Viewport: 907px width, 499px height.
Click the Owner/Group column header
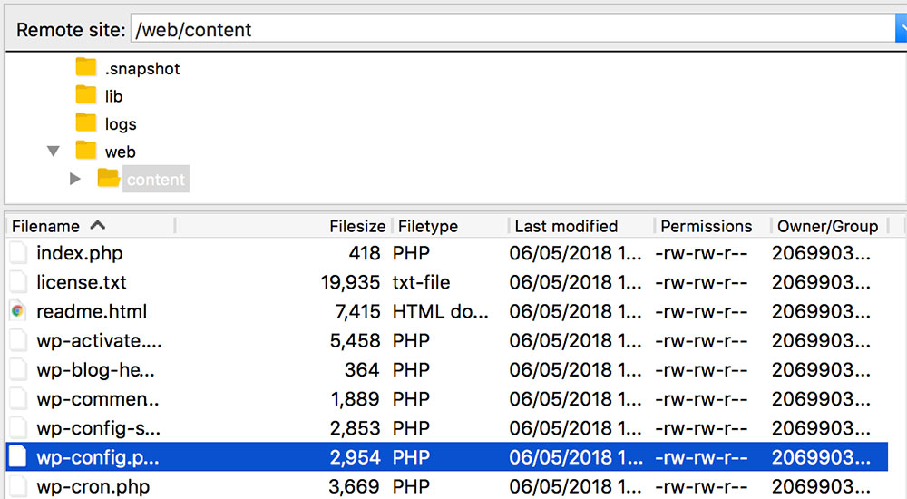827,226
